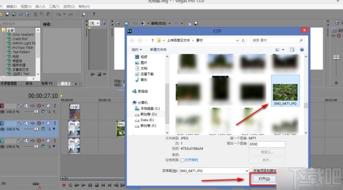
Task: Open the automation gear dropdown arrow on track 1
Action: [43, 106]
